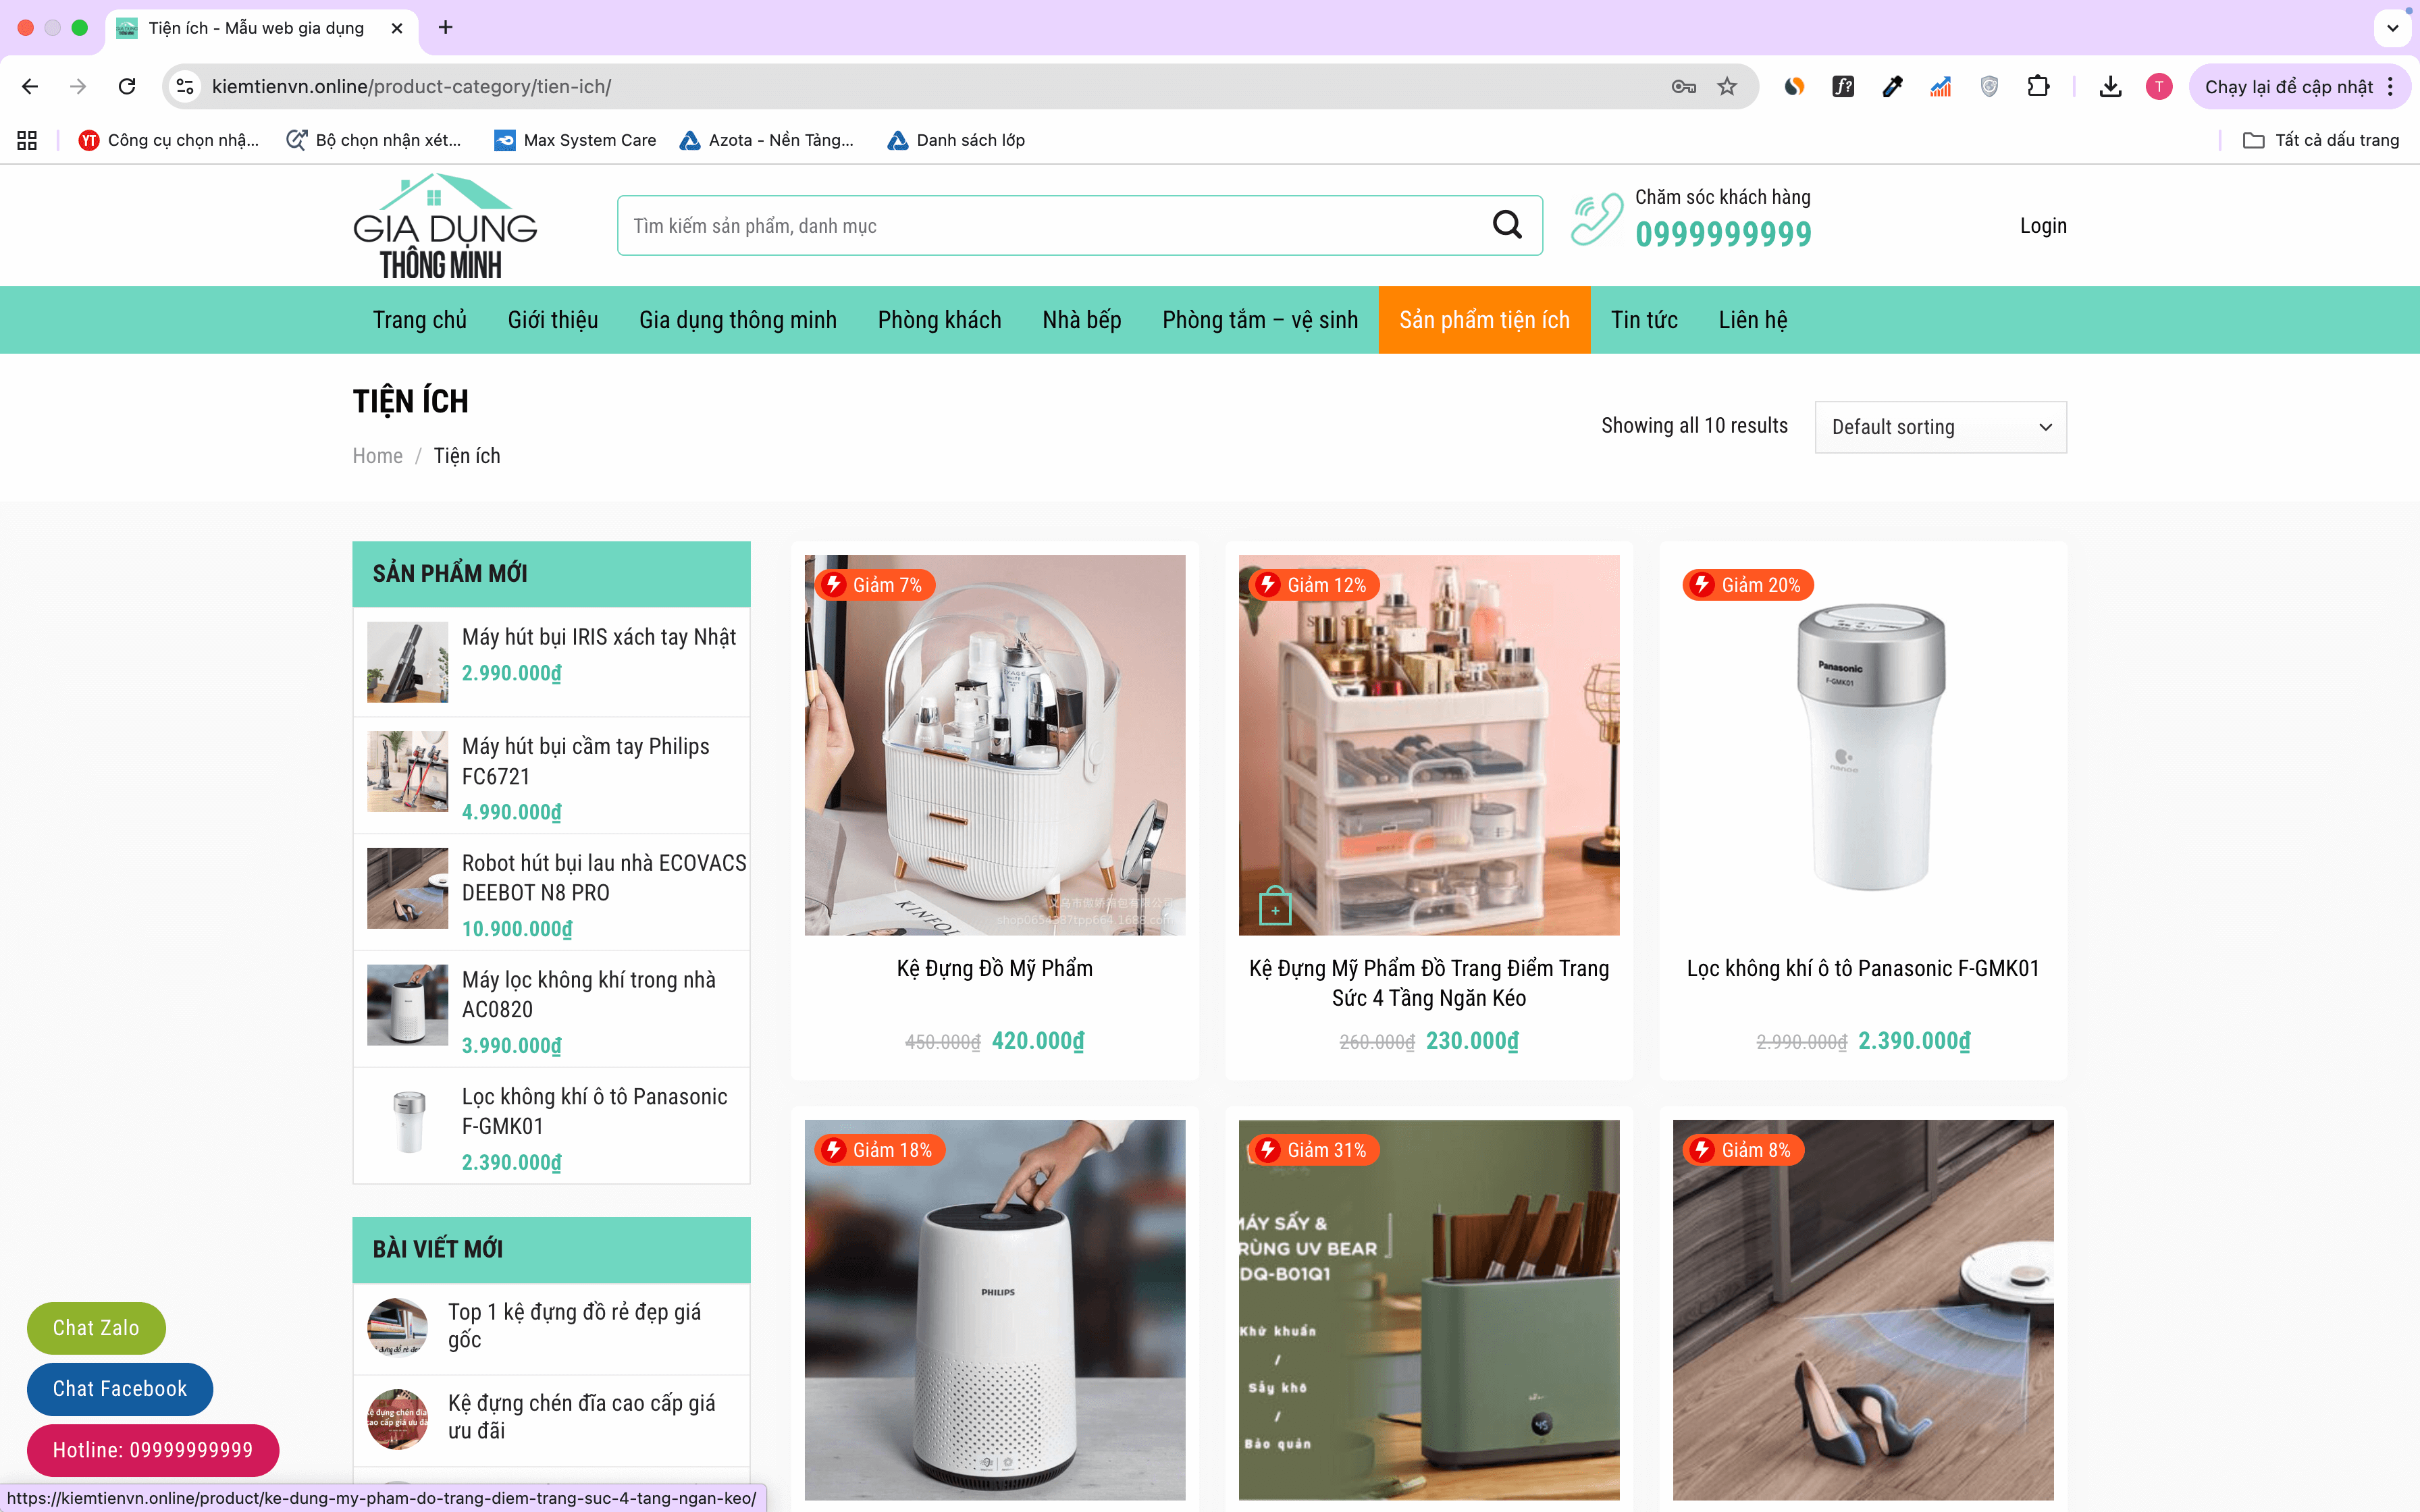The width and height of the screenshot is (2420, 1512).
Task: Expand the tab search chevron
Action: click(2392, 28)
